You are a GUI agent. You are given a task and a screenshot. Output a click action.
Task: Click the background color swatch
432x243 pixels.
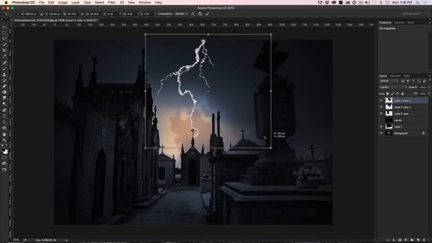[x=6, y=152]
